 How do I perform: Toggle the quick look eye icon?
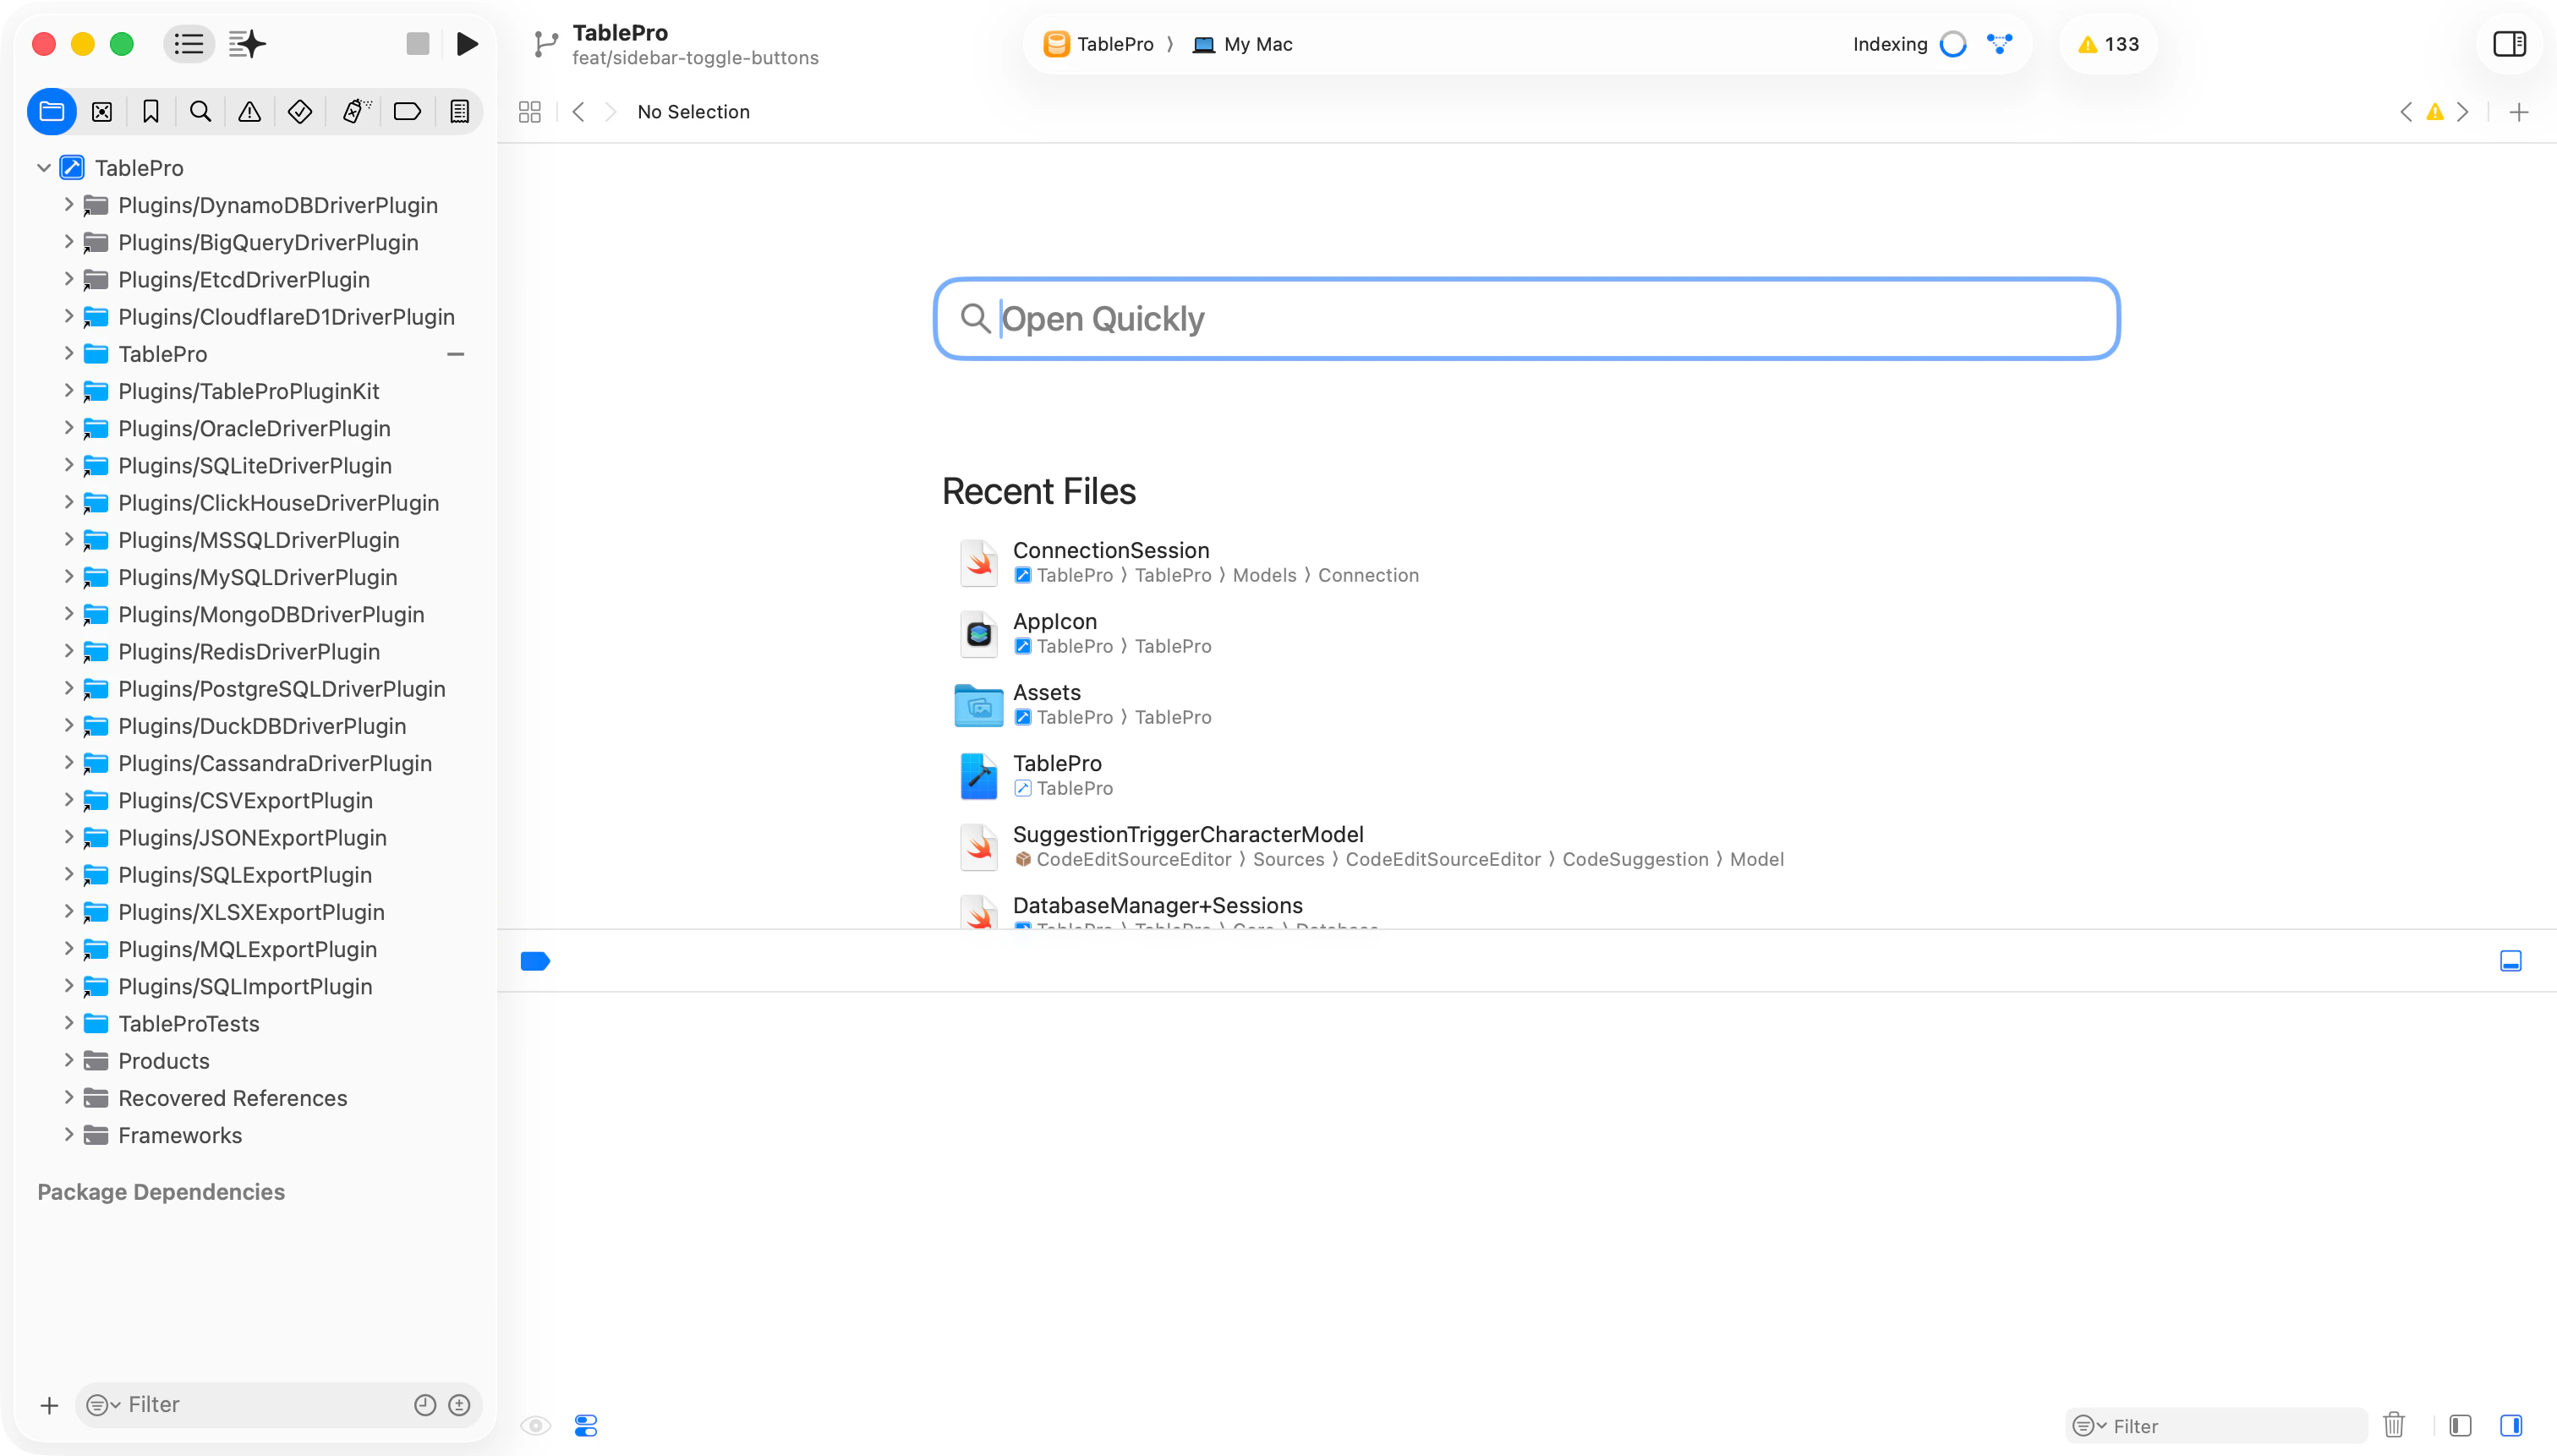(x=536, y=1425)
